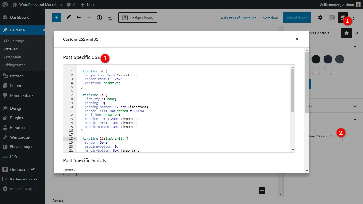Click the Beitrag breadcrumb in the footer

(58, 201)
